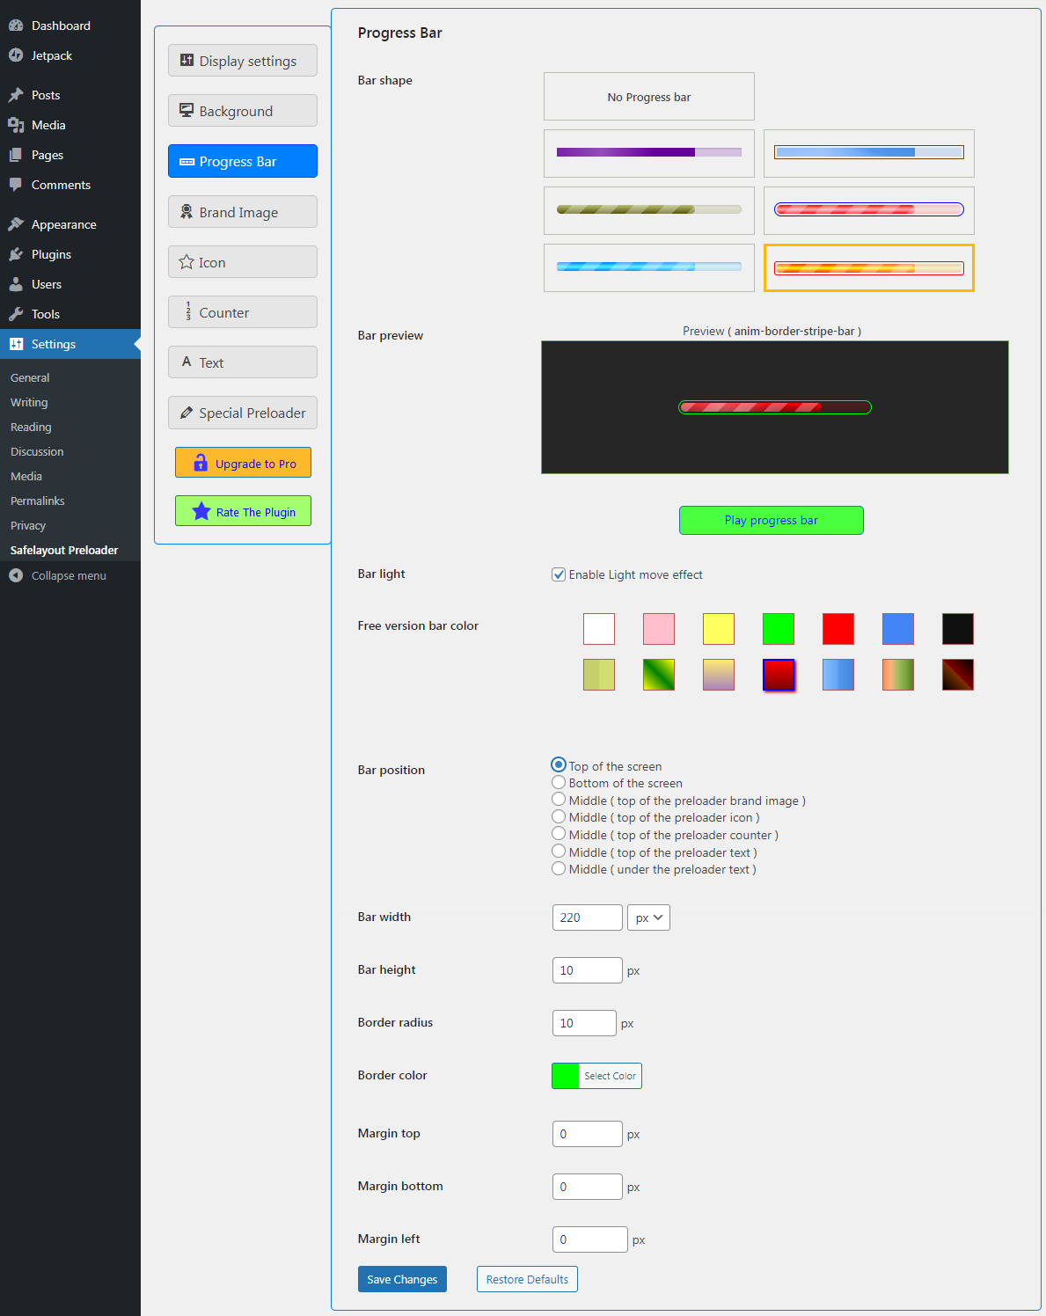Image resolution: width=1046 pixels, height=1316 pixels.
Task: Open the Discussion settings submenu item
Action: click(37, 451)
